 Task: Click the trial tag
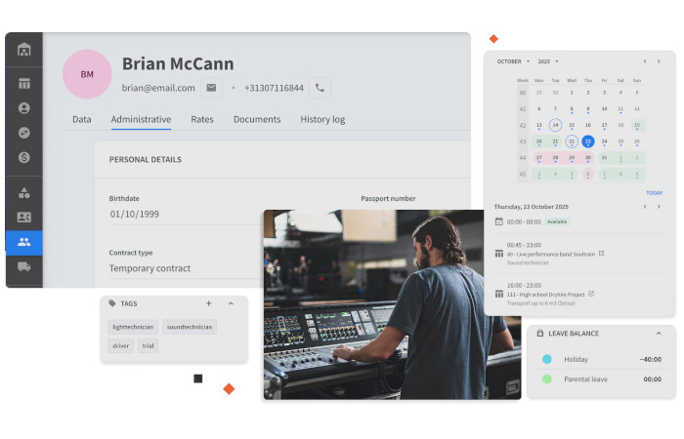(148, 345)
